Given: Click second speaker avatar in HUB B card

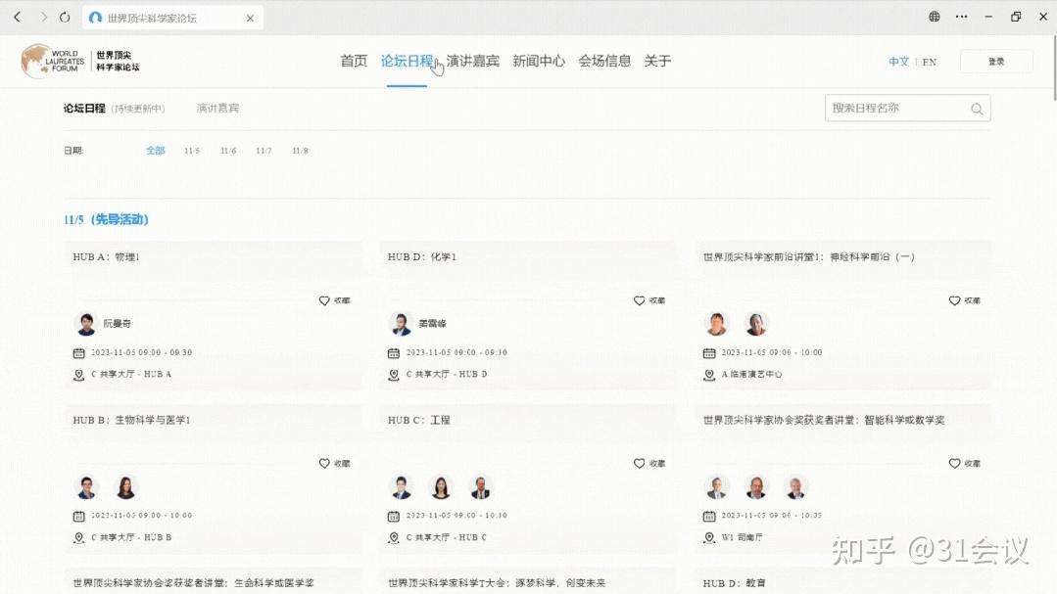Looking at the screenshot, I should 126,487.
